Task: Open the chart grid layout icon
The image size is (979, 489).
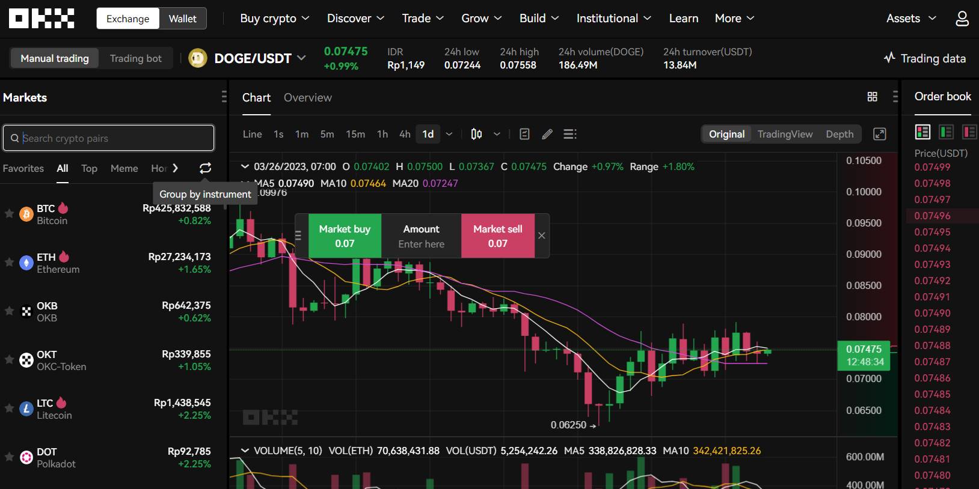Action: (873, 97)
